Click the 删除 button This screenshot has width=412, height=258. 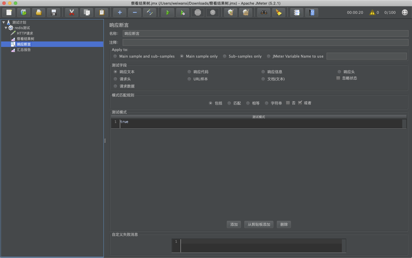click(x=284, y=225)
